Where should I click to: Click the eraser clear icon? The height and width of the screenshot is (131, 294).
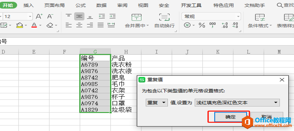(50, 25)
